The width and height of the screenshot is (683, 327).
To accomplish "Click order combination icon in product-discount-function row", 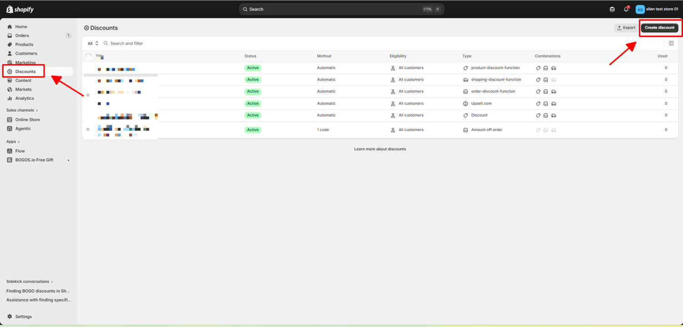I will (x=545, y=68).
